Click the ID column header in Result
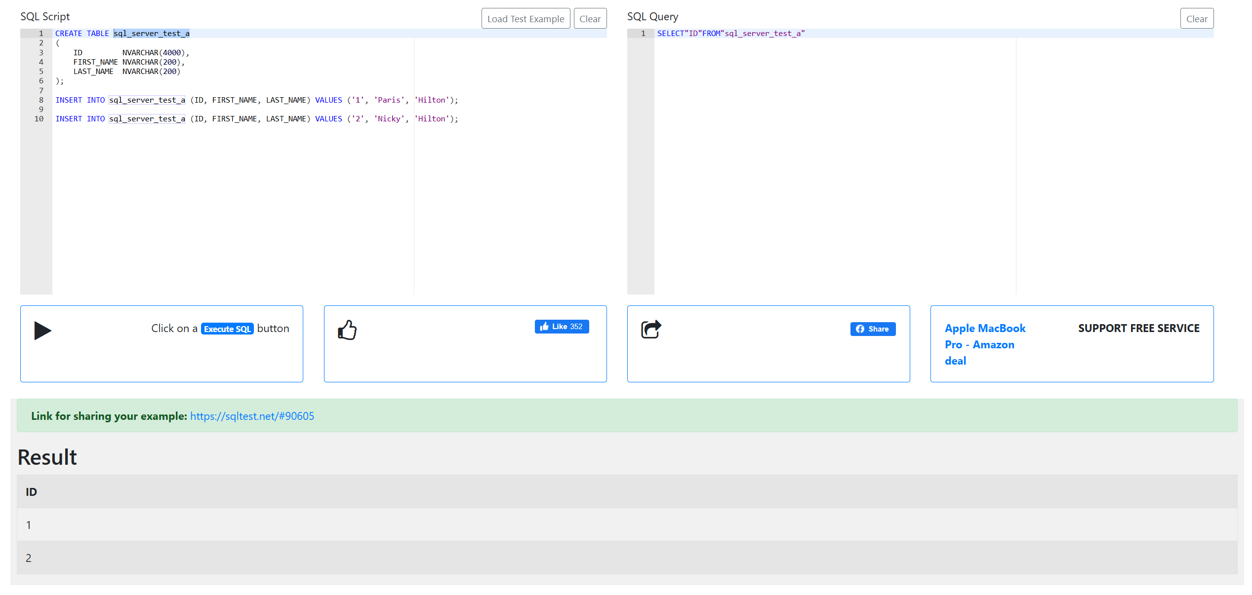This screenshot has height=595, width=1252. coord(31,492)
